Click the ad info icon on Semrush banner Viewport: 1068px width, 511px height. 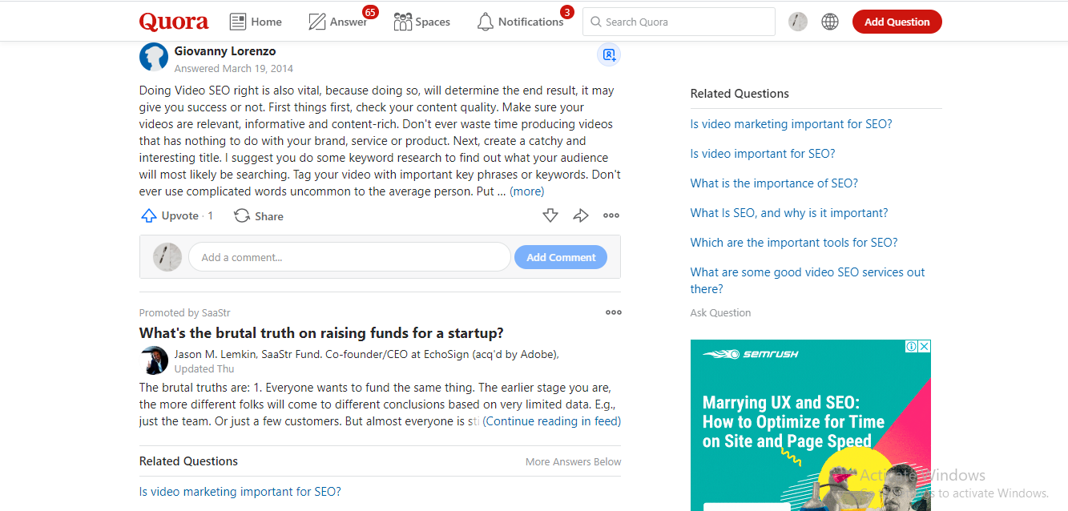(912, 347)
